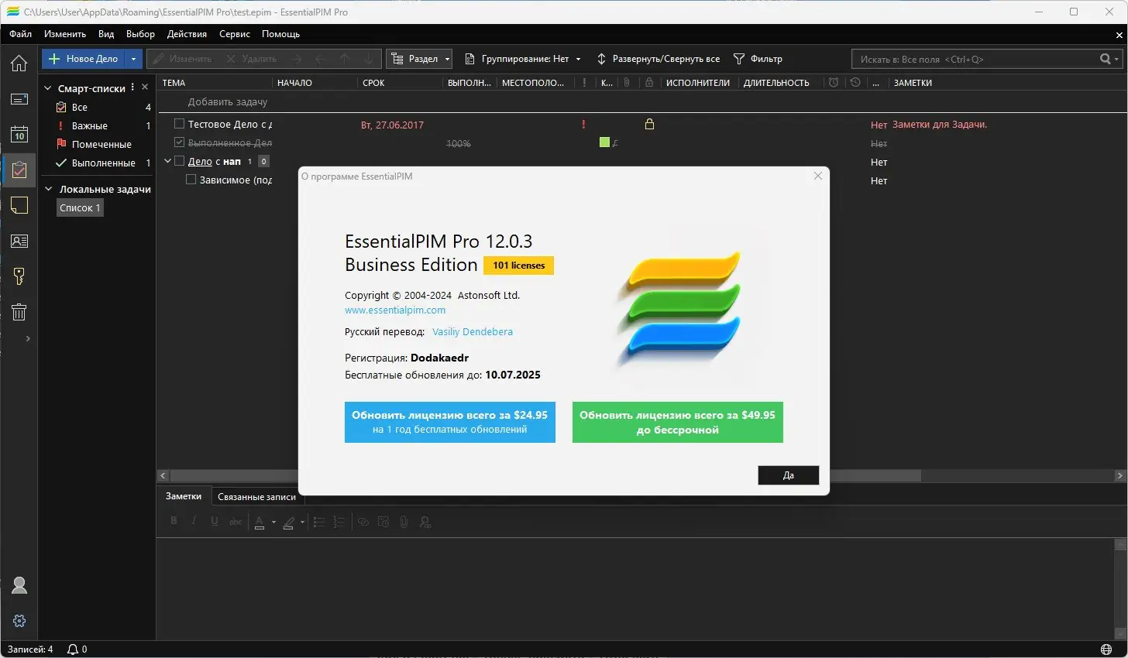Click the Bold icon in notes toolbar
The width and height of the screenshot is (1128, 658).
tap(174, 522)
